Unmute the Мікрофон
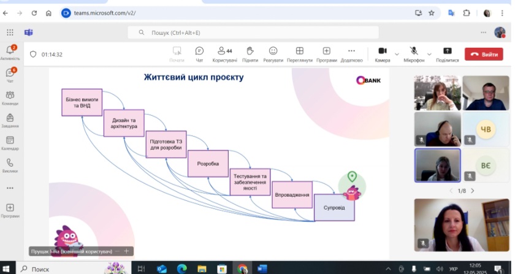515x274 pixels. click(414, 53)
